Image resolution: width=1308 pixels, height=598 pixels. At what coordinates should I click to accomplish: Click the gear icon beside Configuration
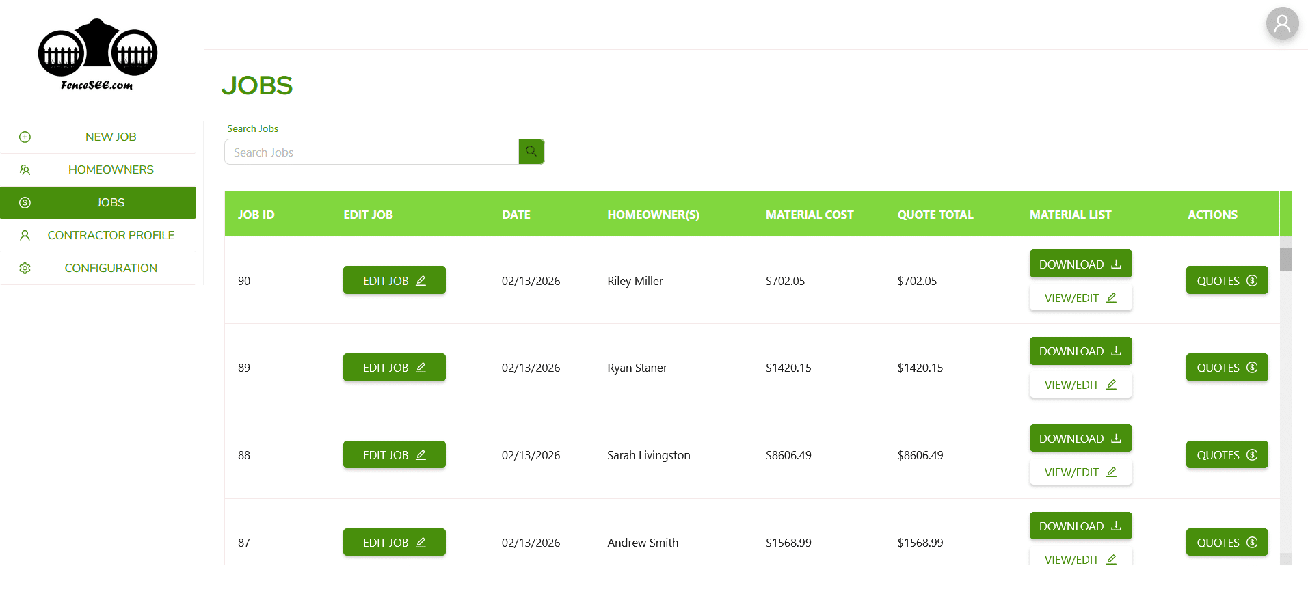pyautogui.click(x=25, y=268)
